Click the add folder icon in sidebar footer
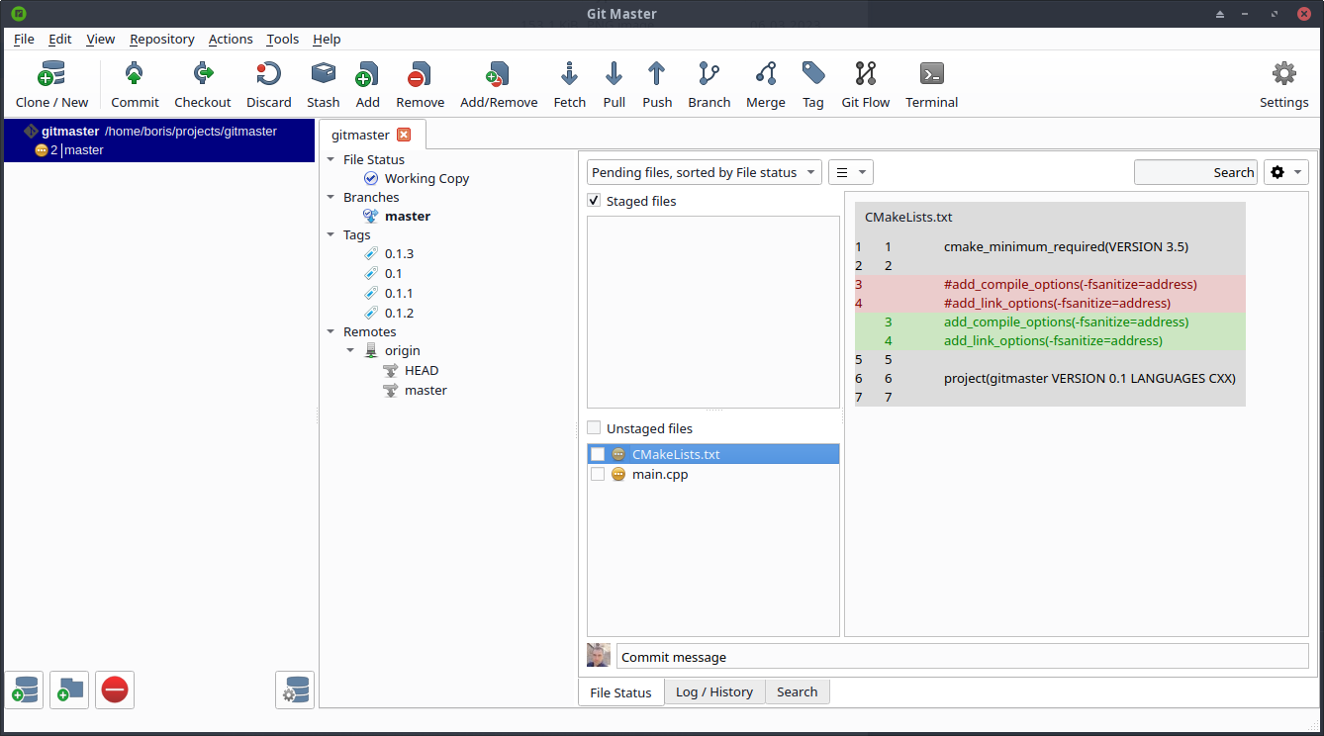The height and width of the screenshot is (736, 1324). coord(69,690)
